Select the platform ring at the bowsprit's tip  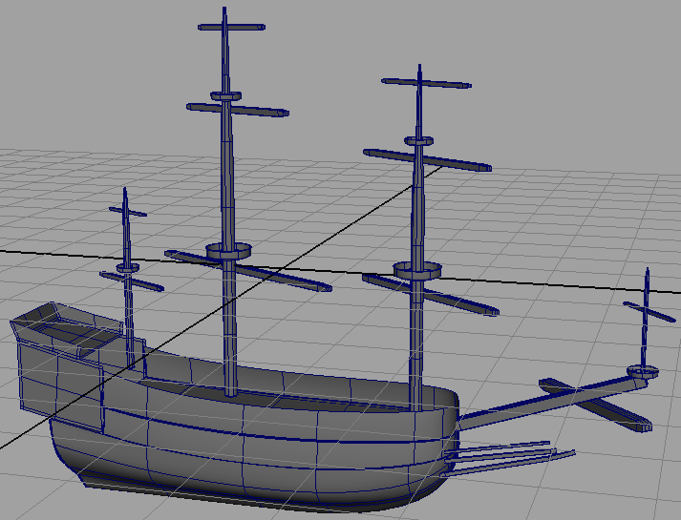click(x=643, y=371)
